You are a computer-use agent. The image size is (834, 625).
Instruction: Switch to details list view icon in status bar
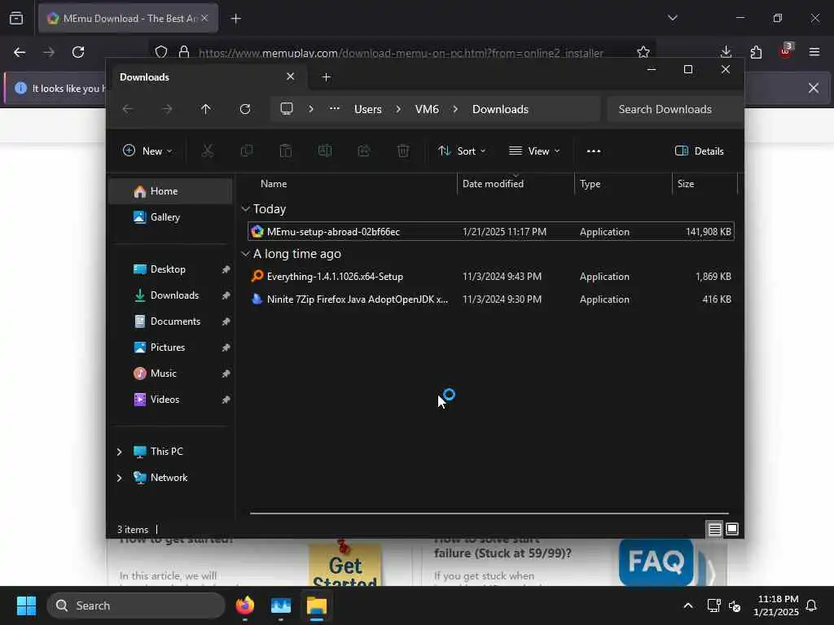(715, 529)
